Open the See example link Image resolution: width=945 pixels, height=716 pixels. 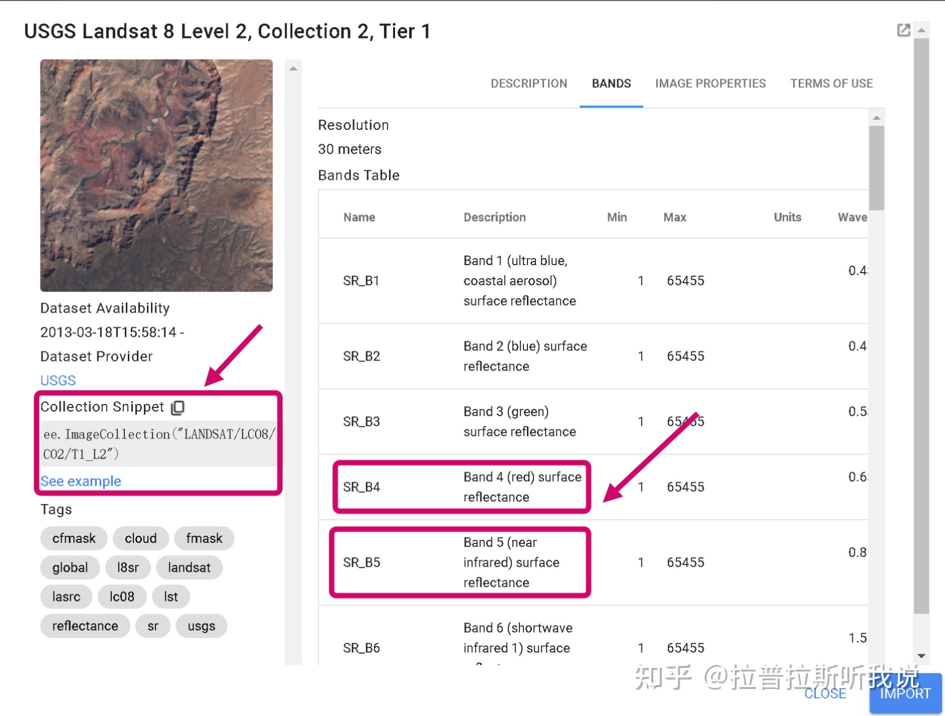click(x=80, y=481)
